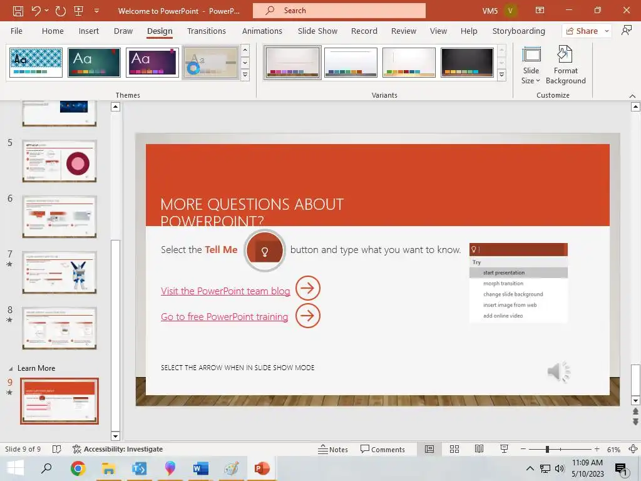This screenshot has height=481, width=641.
Task: Adjust the zoom slider handle
Action: pyautogui.click(x=547, y=449)
